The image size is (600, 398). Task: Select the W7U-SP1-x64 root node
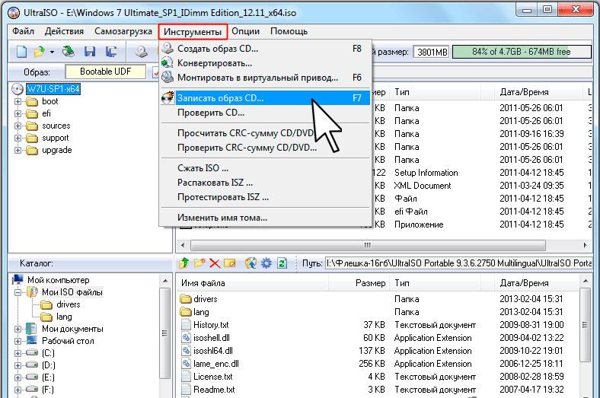coord(53,89)
